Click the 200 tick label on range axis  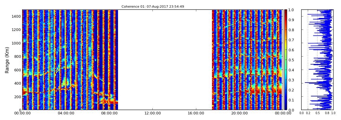[17, 97]
